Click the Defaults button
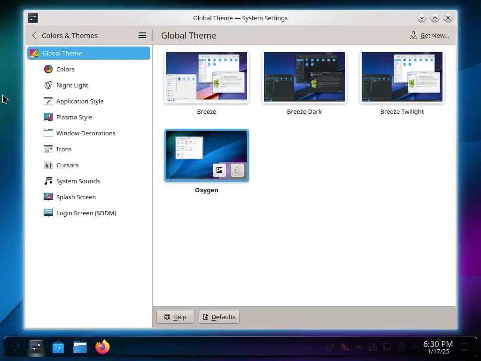The height and width of the screenshot is (361, 481). coord(219,317)
